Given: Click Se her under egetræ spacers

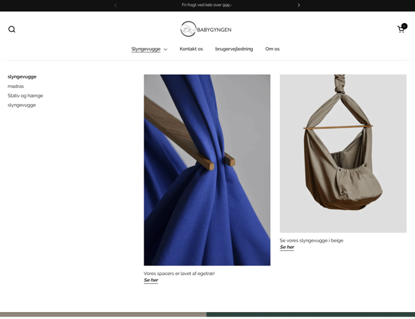Looking at the screenshot, I should pos(151,280).
